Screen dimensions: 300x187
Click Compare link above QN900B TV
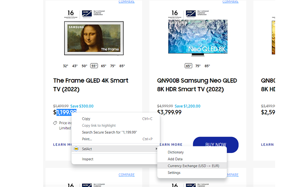coord(230,2)
